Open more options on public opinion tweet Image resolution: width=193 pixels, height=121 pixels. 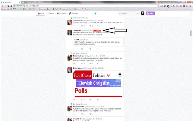pyautogui.click(x=98, y=114)
